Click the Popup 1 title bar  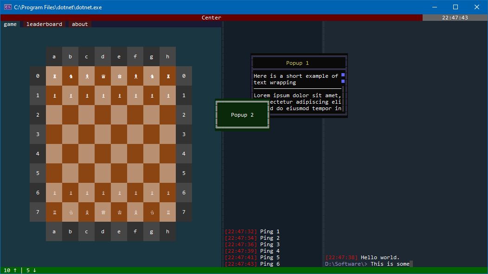[297, 63]
